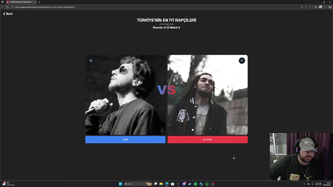Select the black-and-white Stabil photo
The image size is (333, 187).
[x=125, y=95]
